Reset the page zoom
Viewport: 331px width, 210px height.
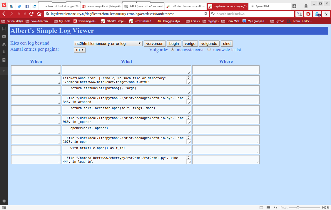pos(284,208)
